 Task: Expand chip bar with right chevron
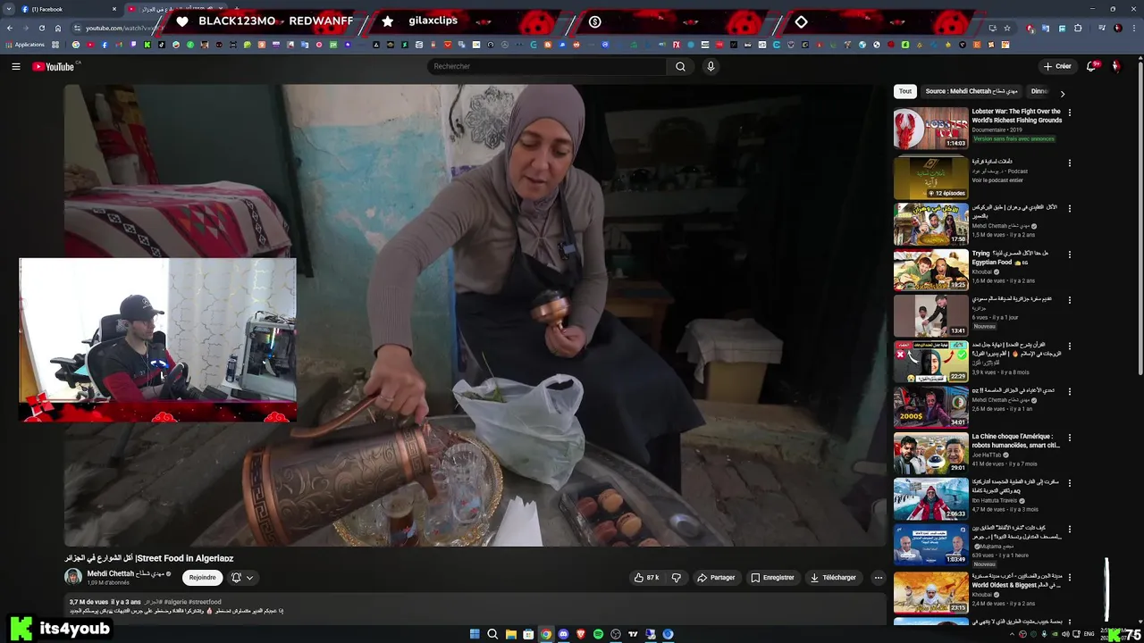(1062, 93)
